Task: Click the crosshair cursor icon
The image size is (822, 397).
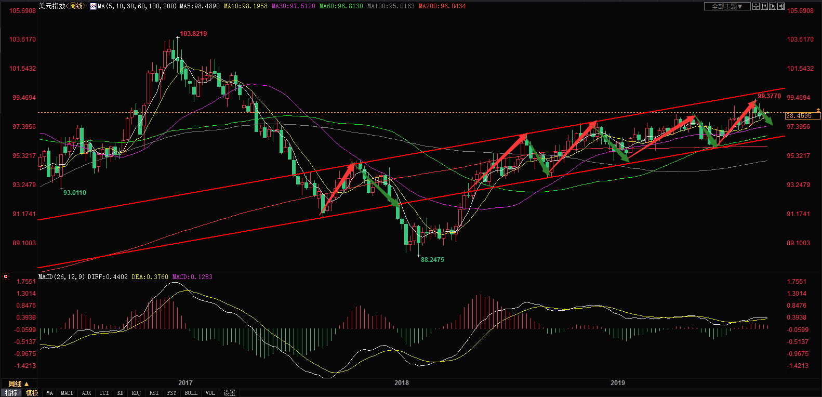Action: [756, 6]
